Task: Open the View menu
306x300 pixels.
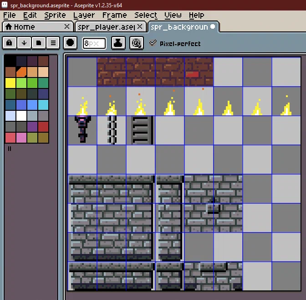Action: click(173, 15)
